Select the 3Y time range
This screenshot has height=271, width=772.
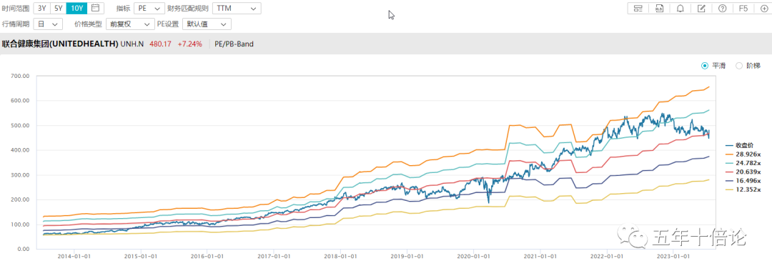point(41,8)
